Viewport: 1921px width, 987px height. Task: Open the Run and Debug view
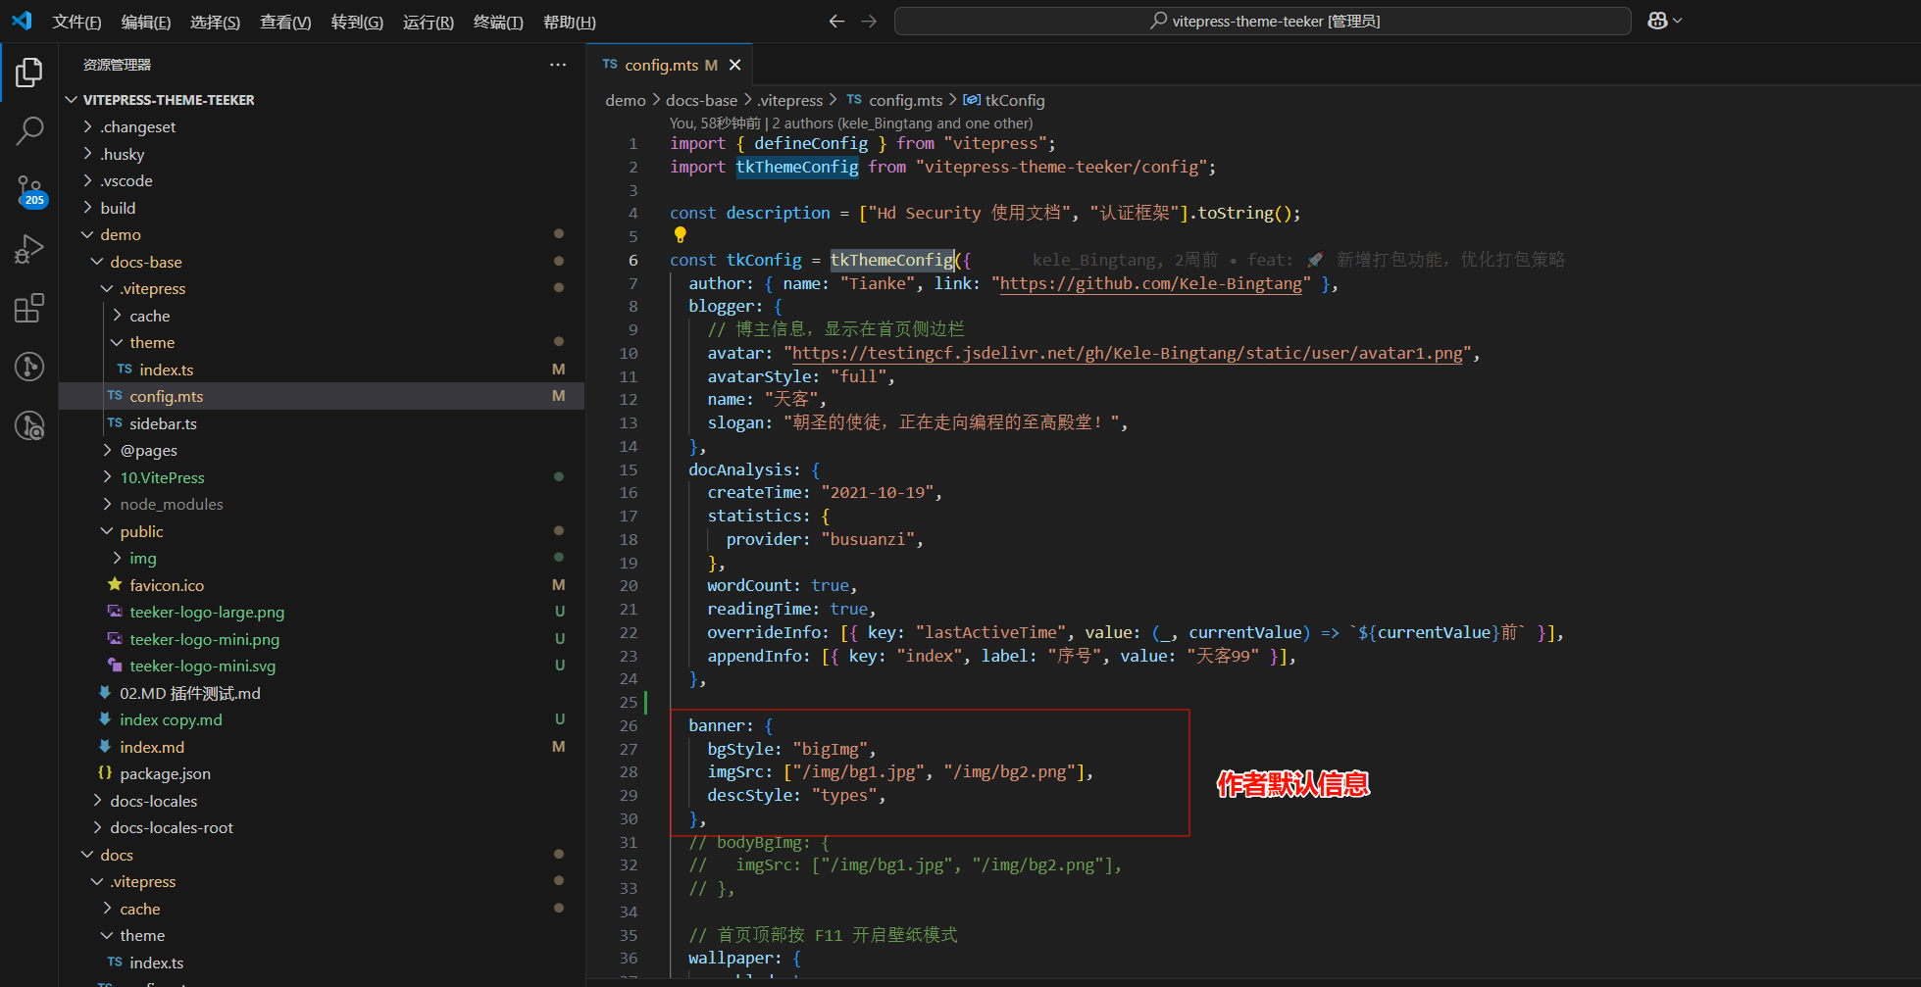click(x=29, y=250)
